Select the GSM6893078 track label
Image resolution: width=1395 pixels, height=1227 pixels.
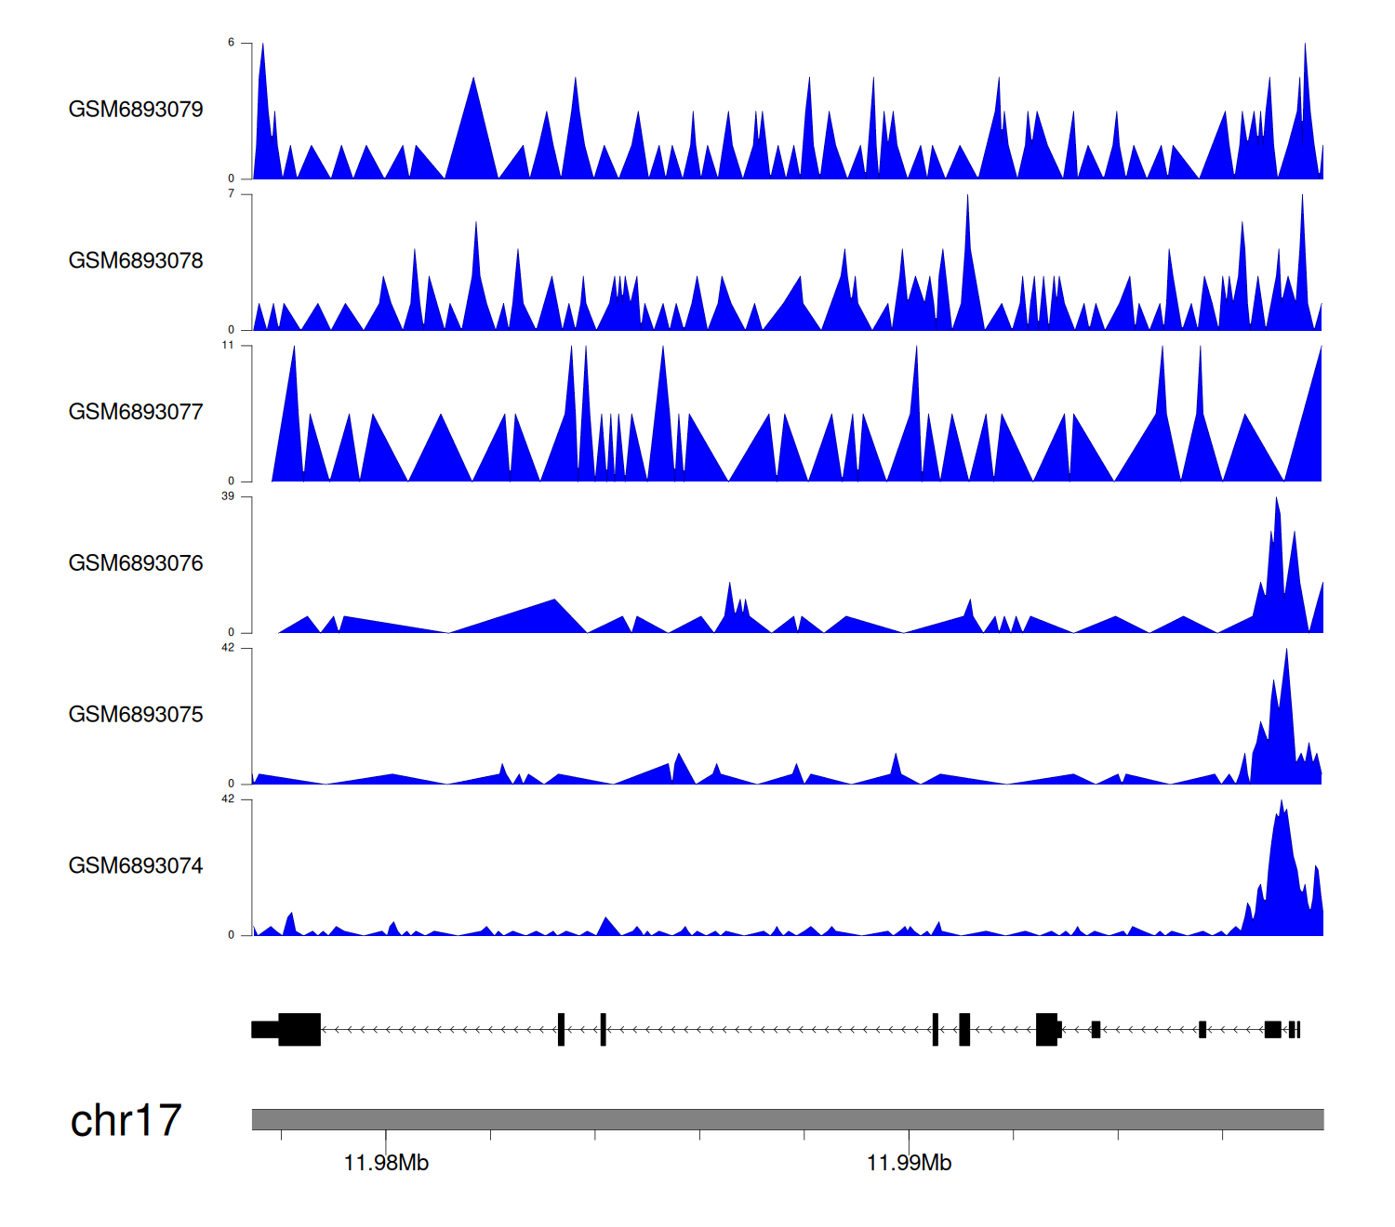(136, 261)
